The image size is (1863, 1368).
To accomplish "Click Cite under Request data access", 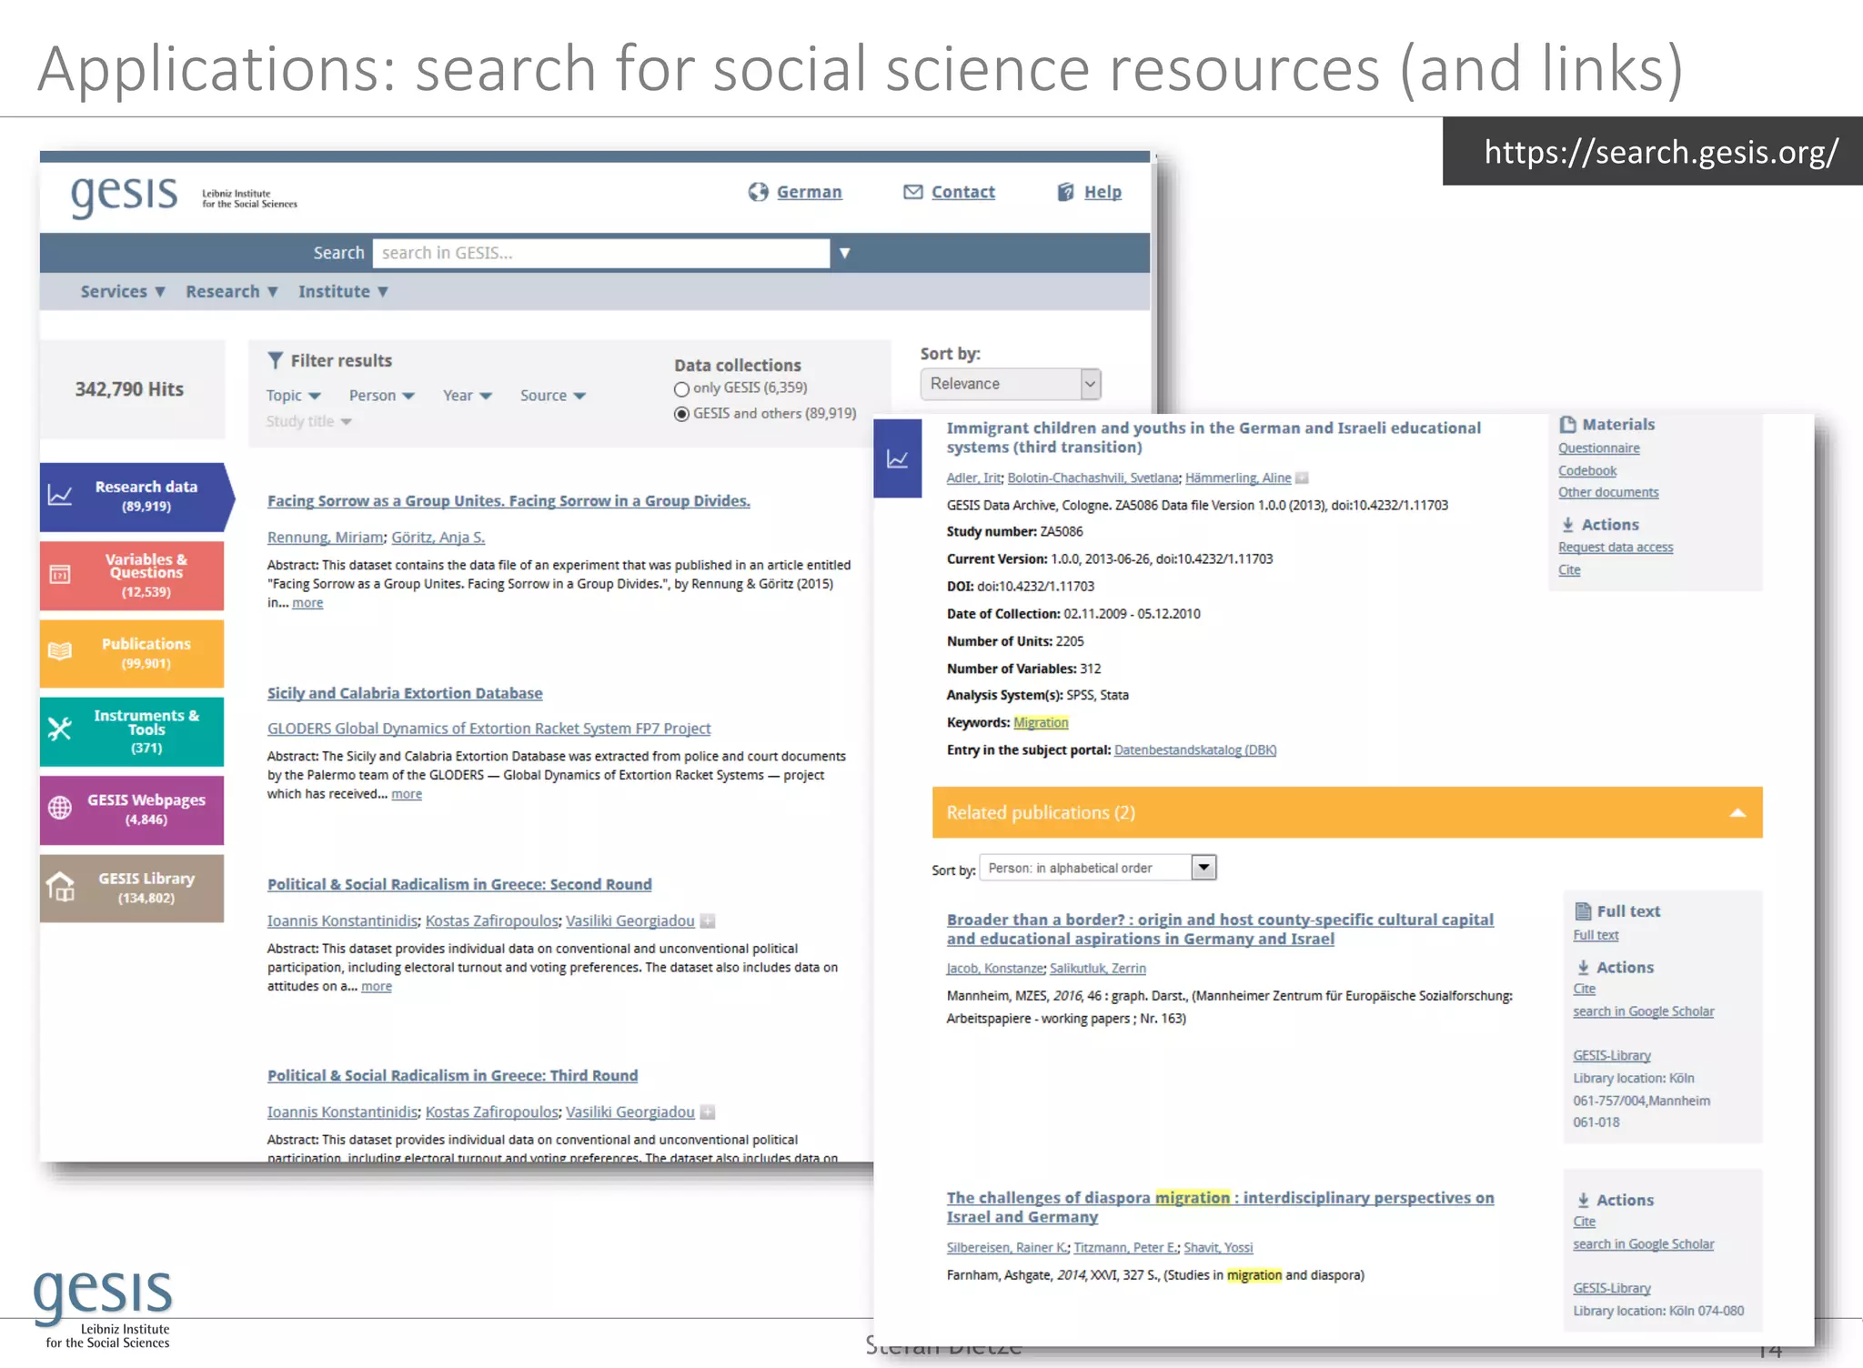I will pos(1569,569).
